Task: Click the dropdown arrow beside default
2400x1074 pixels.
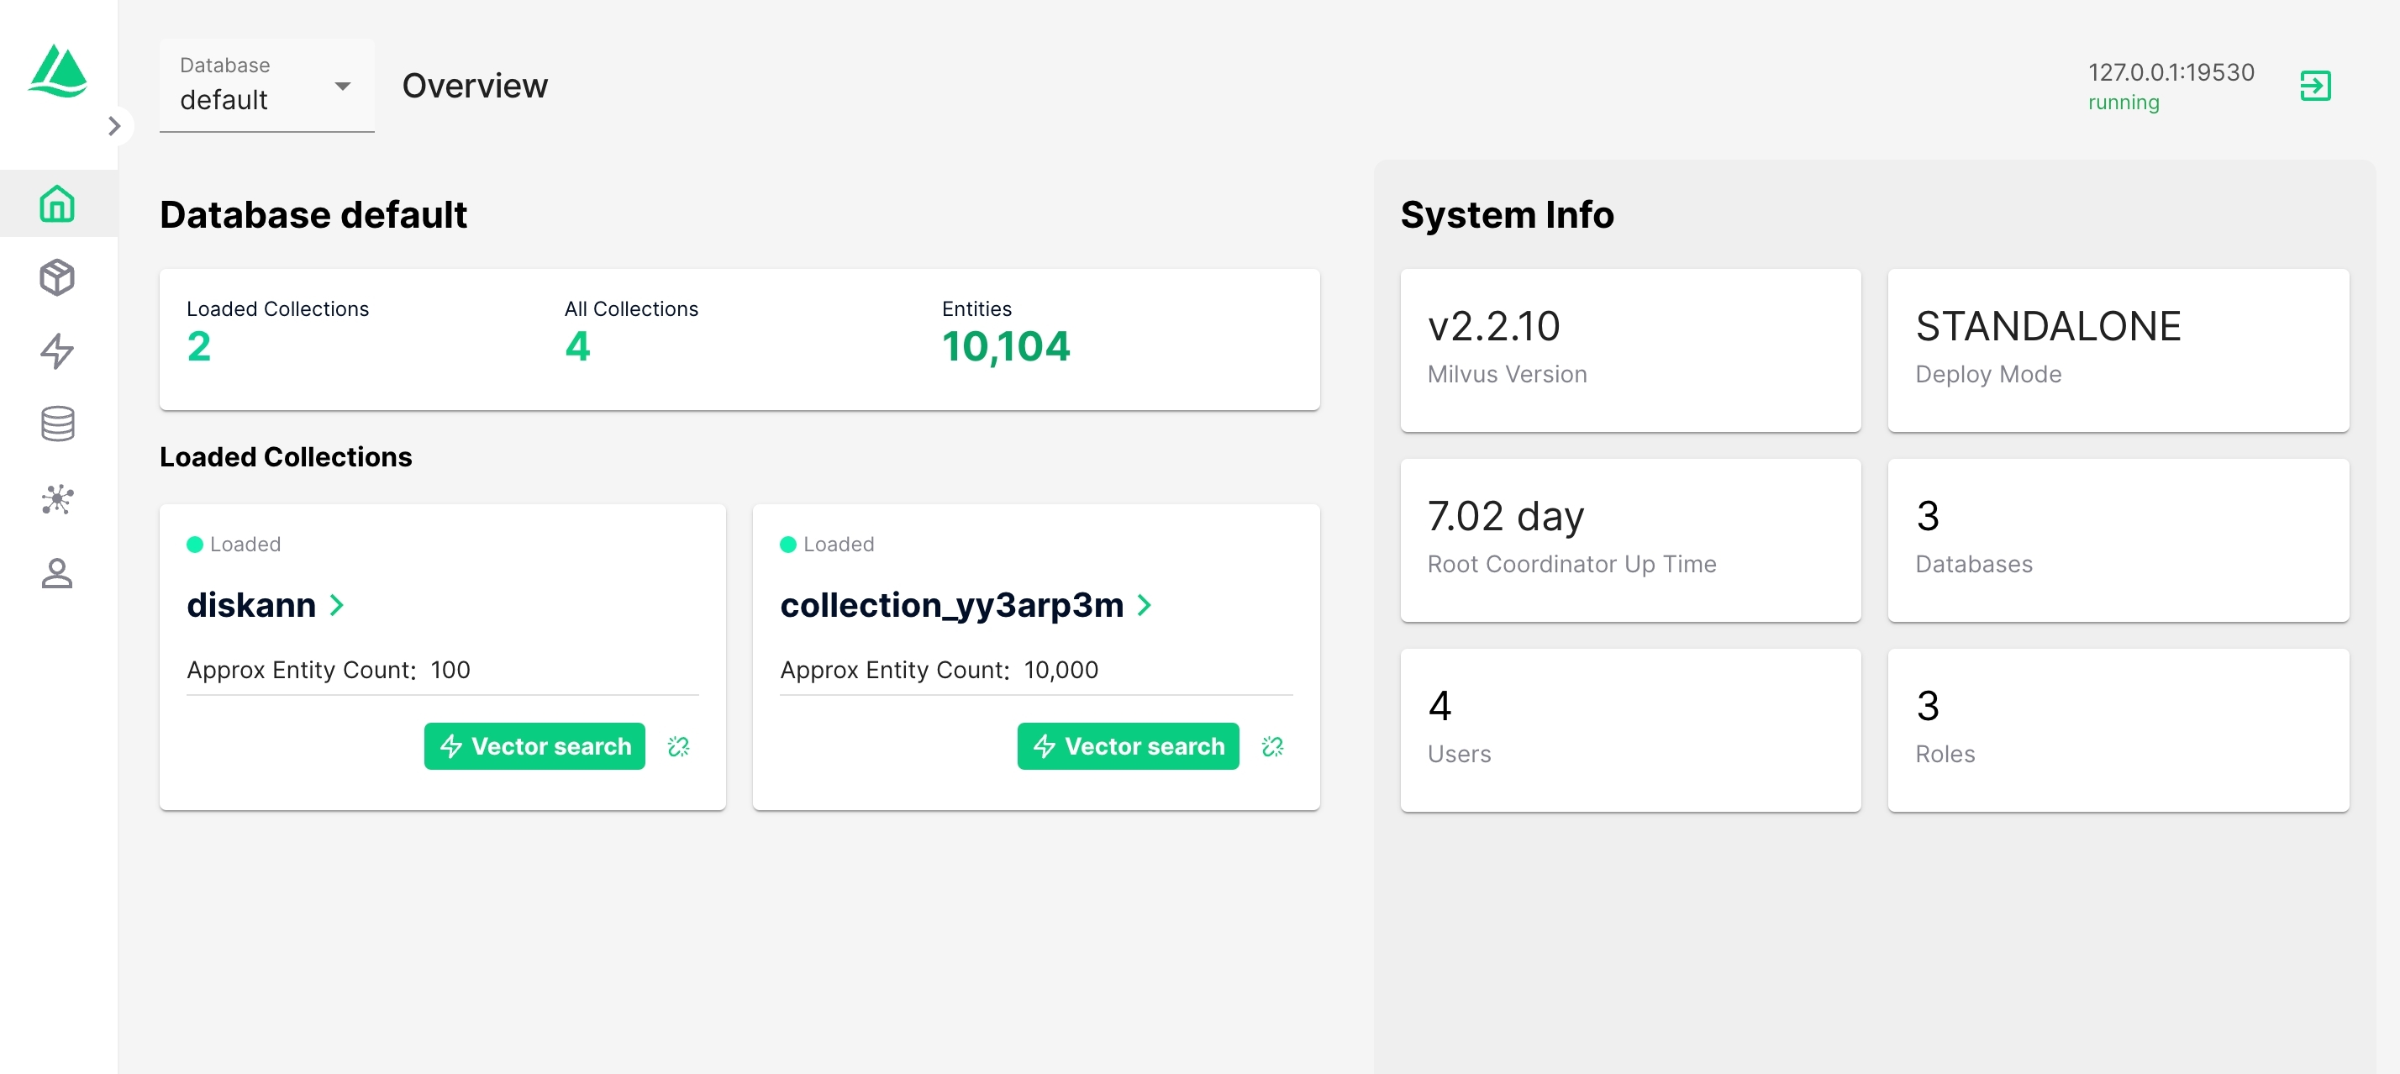Action: [x=343, y=86]
